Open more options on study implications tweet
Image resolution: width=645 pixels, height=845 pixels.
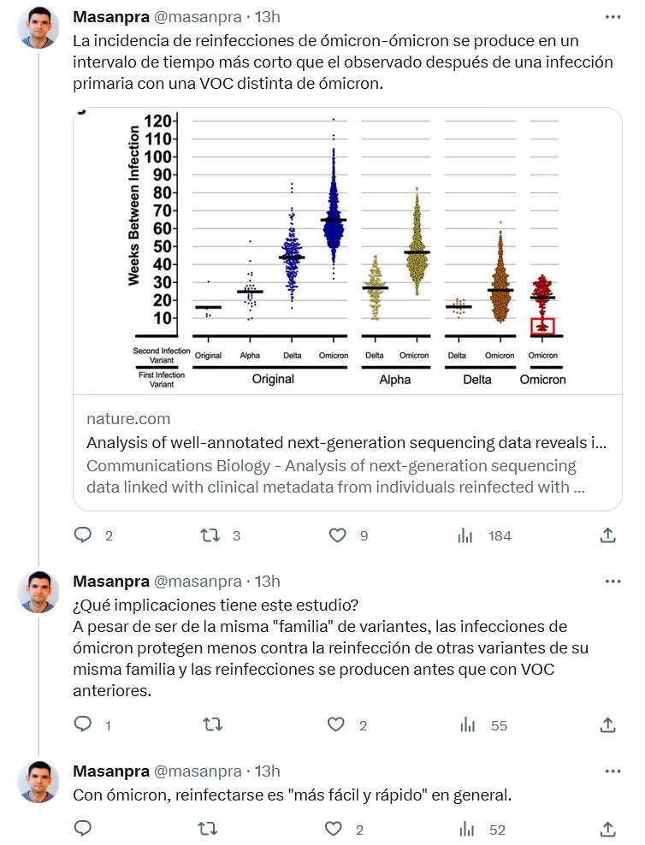tap(612, 582)
